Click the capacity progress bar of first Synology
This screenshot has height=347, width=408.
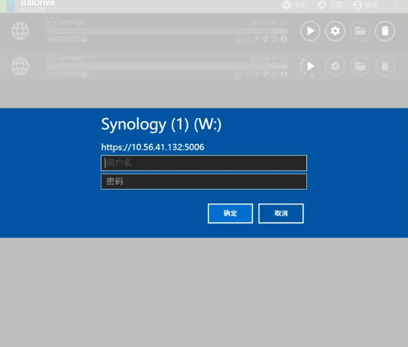tap(167, 31)
